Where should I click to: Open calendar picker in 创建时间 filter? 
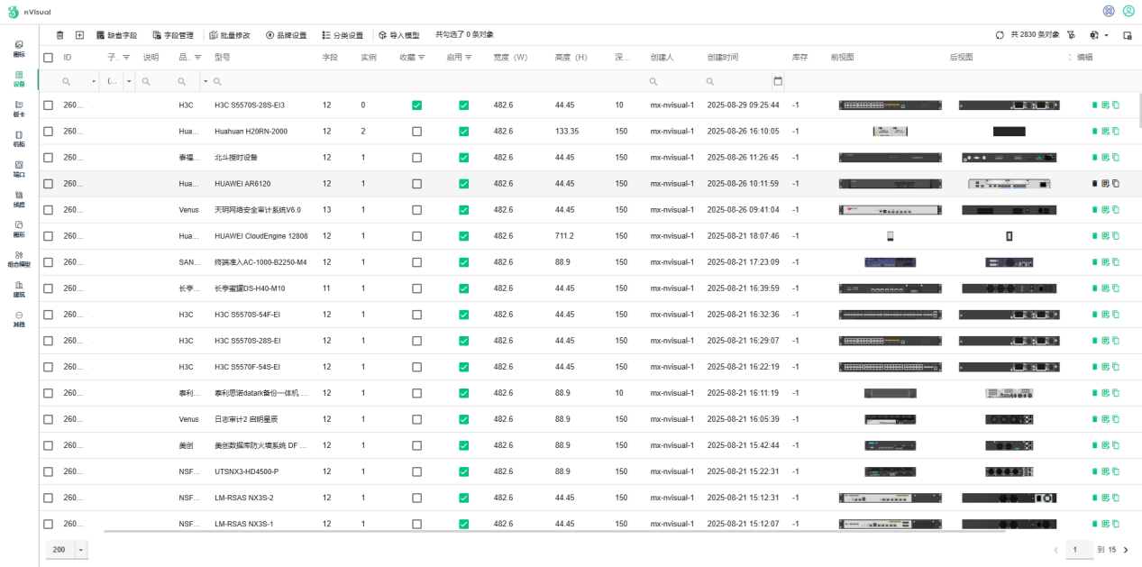point(778,81)
